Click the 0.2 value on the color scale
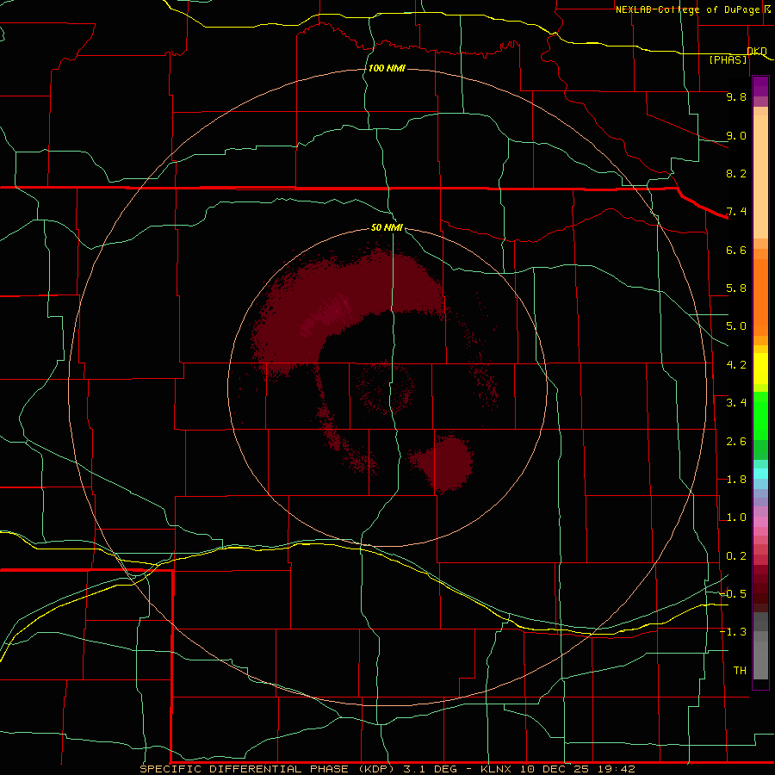This screenshot has width=775, height=775. 736,556
